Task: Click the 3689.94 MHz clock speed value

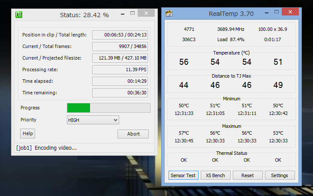Action: click(231, 29)
